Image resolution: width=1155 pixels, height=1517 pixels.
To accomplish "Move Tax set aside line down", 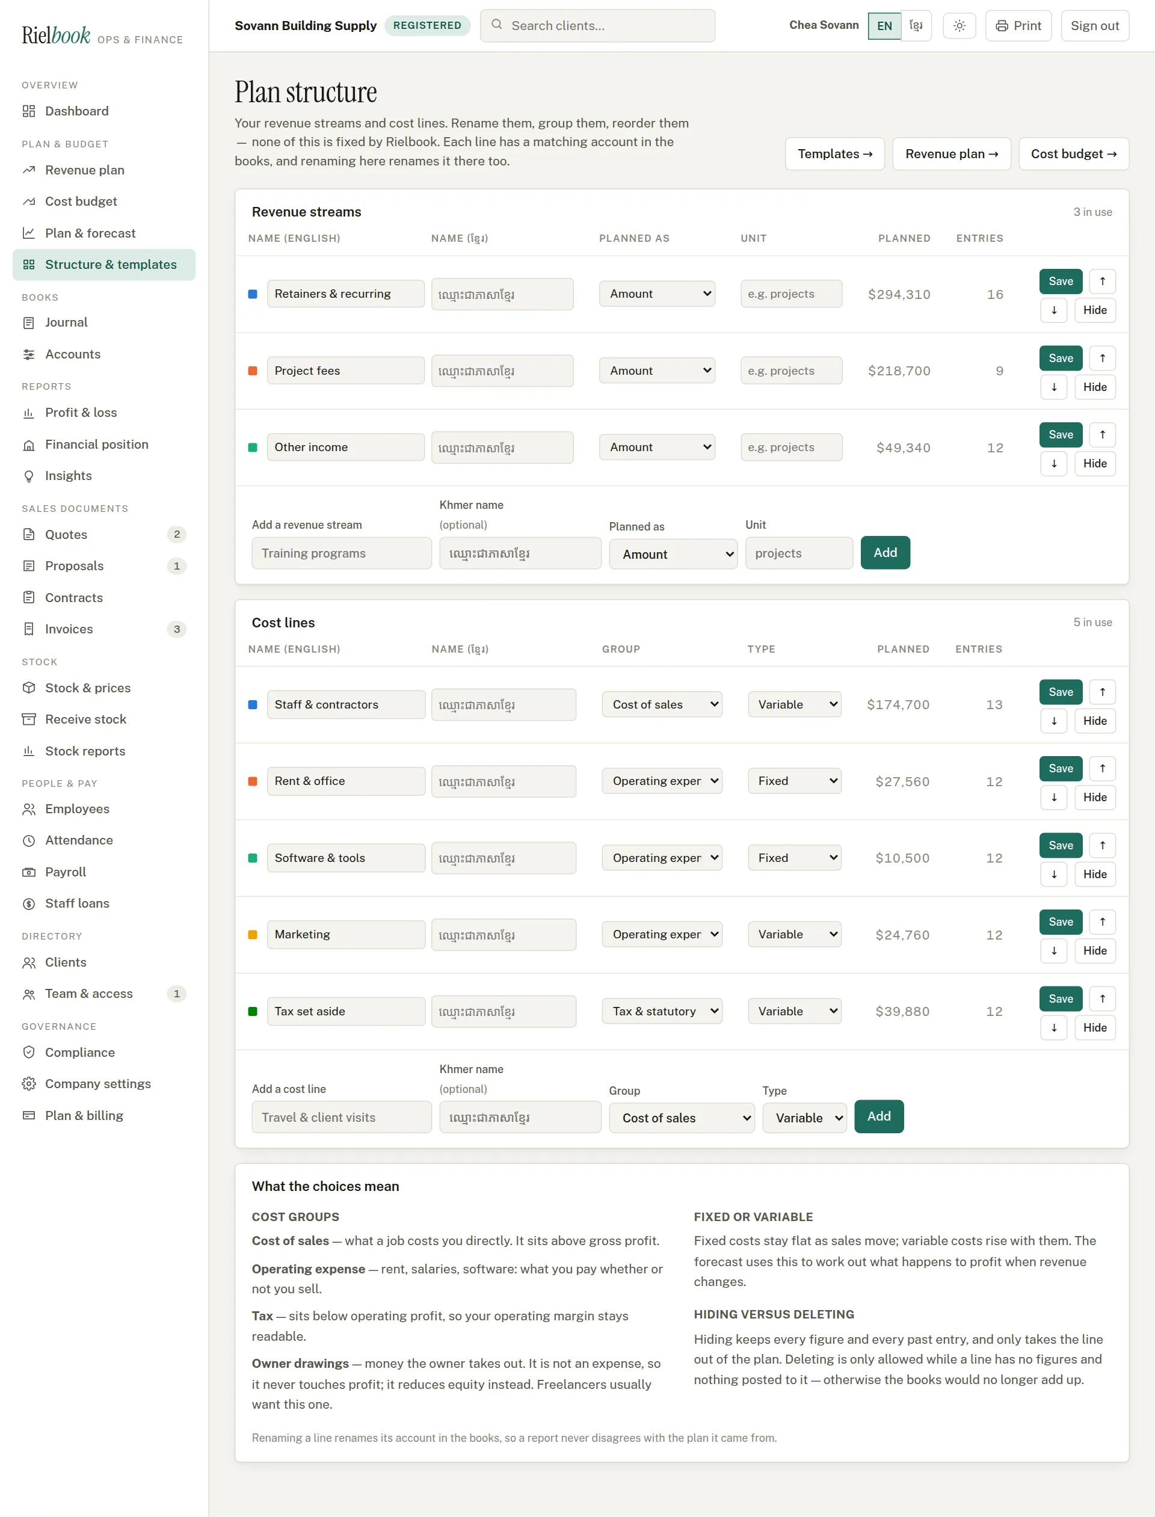I will [1053, 1027].
